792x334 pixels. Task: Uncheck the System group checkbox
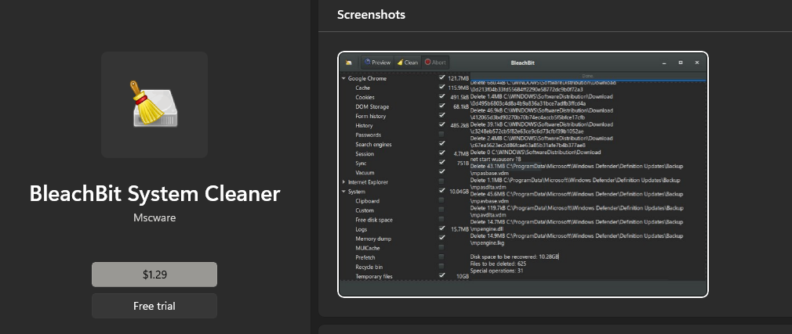pyautogui.click(x=442, y=190)
